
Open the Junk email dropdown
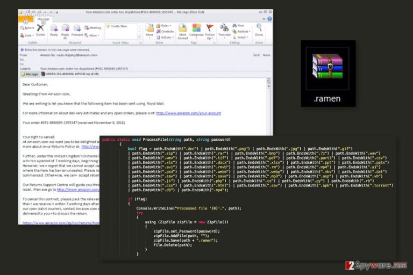coord(27,35)
